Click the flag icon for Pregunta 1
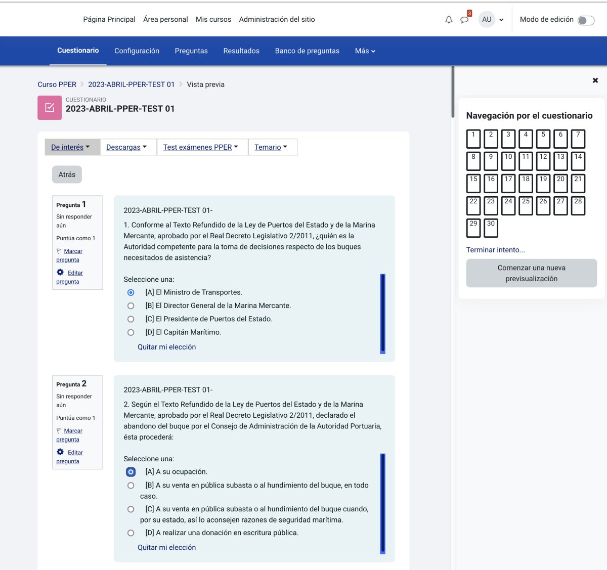The width and height of the screenshot is (607, 570). [x=59, y=251]
